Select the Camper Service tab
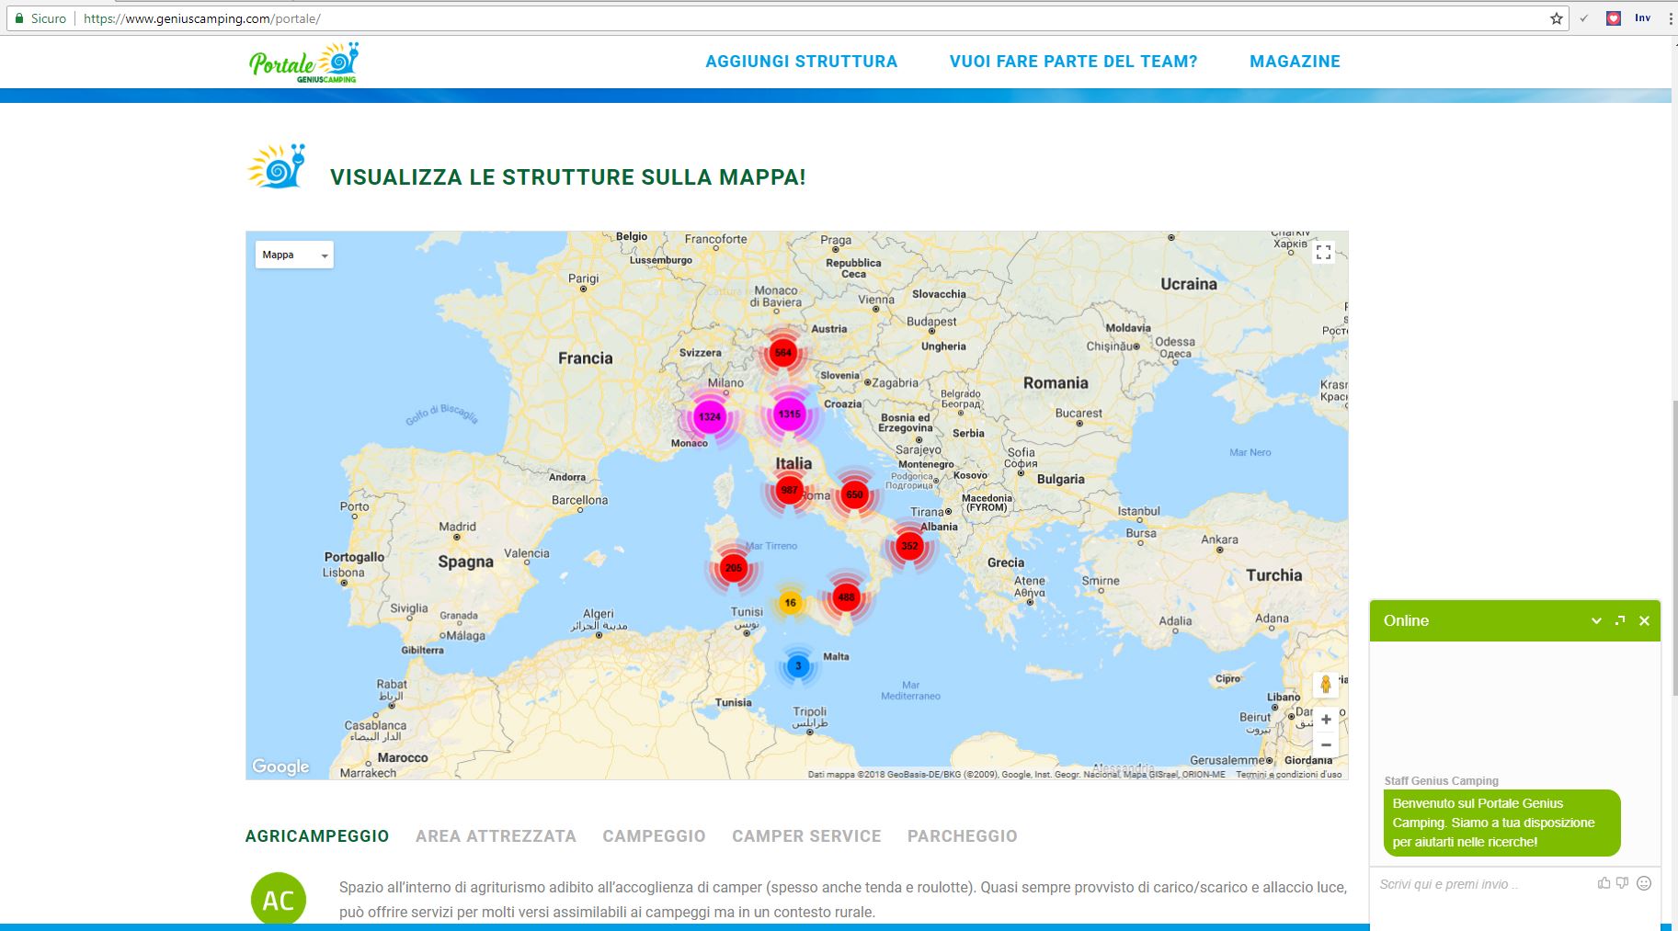 806,836
